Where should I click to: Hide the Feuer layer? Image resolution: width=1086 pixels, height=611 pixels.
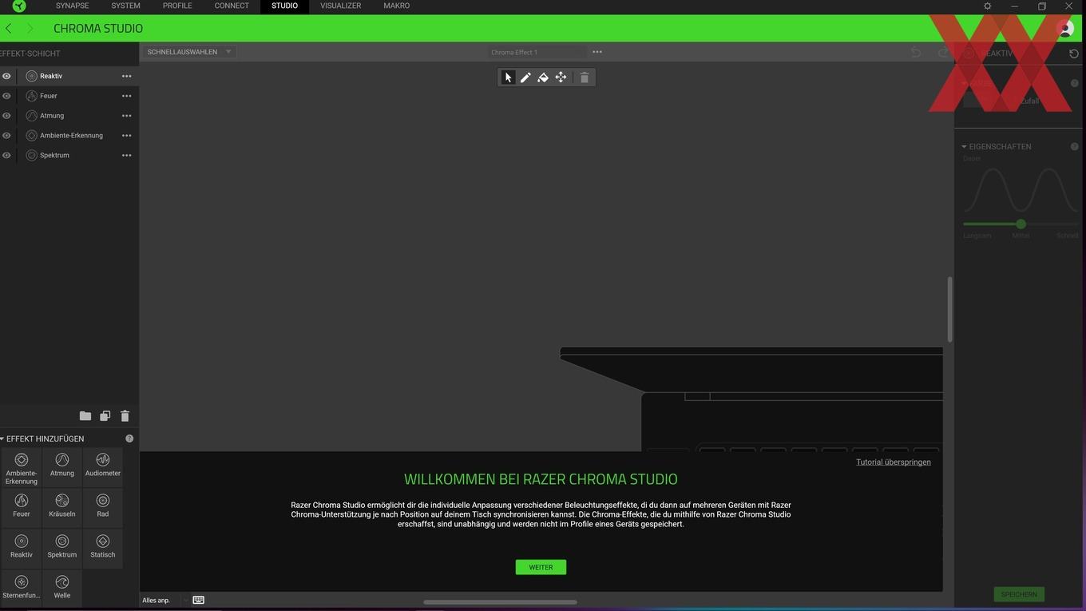point(6,96)
